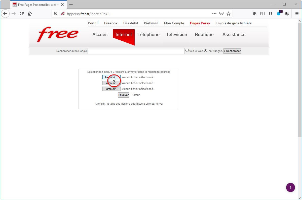The width and height of the screenshot is (302, 200).
Task: Click the vertical page scrollbar
Action: click(x=299, y=80)
